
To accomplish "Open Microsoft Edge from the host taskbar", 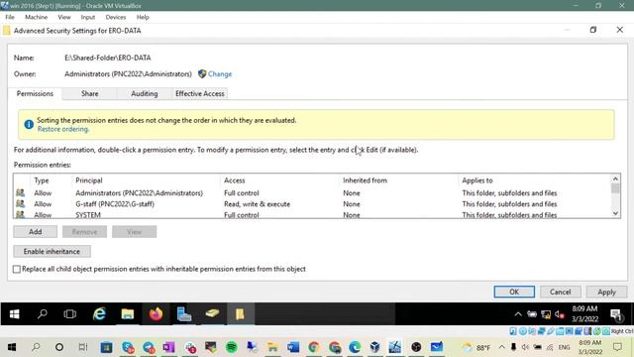I will coord(355,347).
